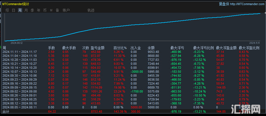Click the blue equity curve line
Screen dimensions: 266x116
(x=132, y=25)
